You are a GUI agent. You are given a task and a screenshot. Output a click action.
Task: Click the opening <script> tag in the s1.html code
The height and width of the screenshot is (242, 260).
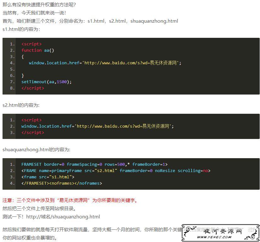[x=31, y=44]
